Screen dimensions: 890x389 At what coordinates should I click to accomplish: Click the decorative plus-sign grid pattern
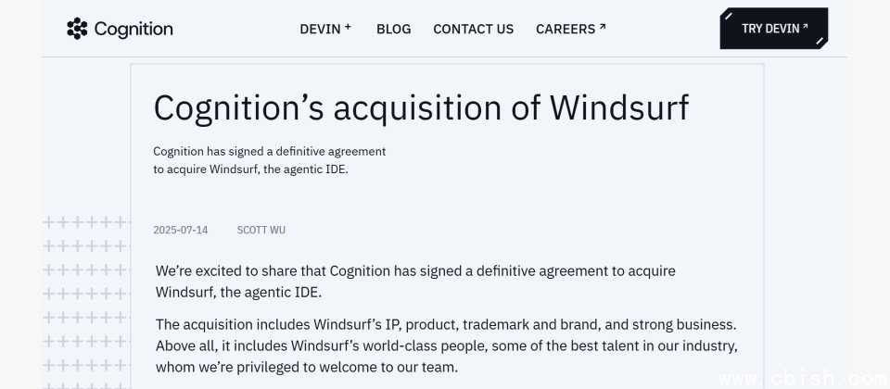[85, 302]
